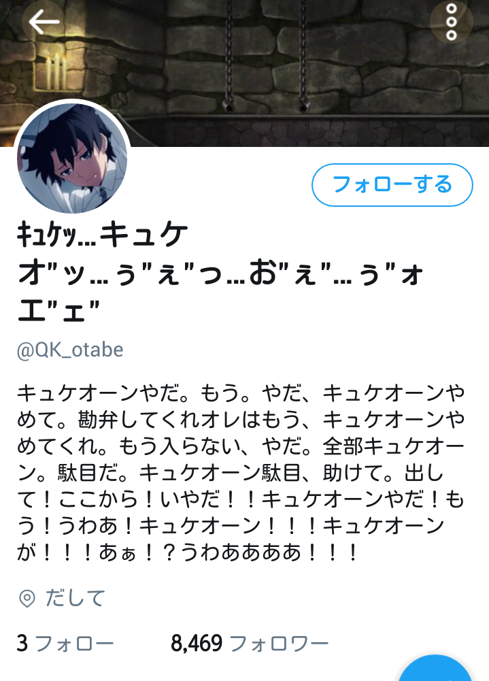Viewport: 489px width, 681px height.
Task: Click the number 8,469 follower count
Action: [197, 643]
